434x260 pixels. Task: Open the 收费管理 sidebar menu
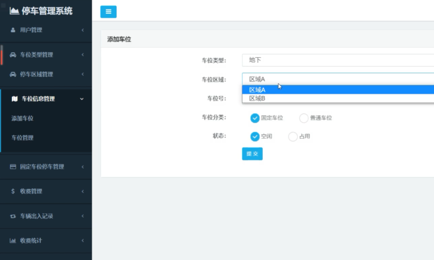pos(46,191)
